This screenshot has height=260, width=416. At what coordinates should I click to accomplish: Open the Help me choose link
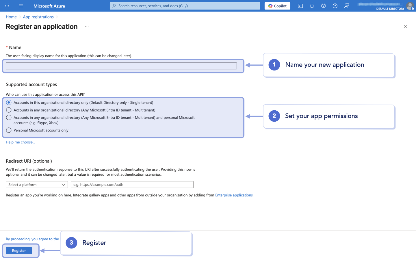(20, 142)
